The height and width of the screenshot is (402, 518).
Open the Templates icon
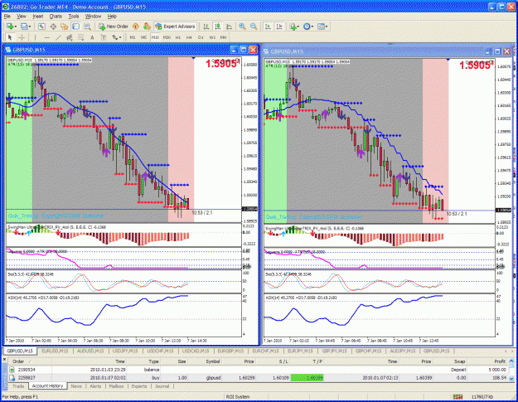[321, 27]
